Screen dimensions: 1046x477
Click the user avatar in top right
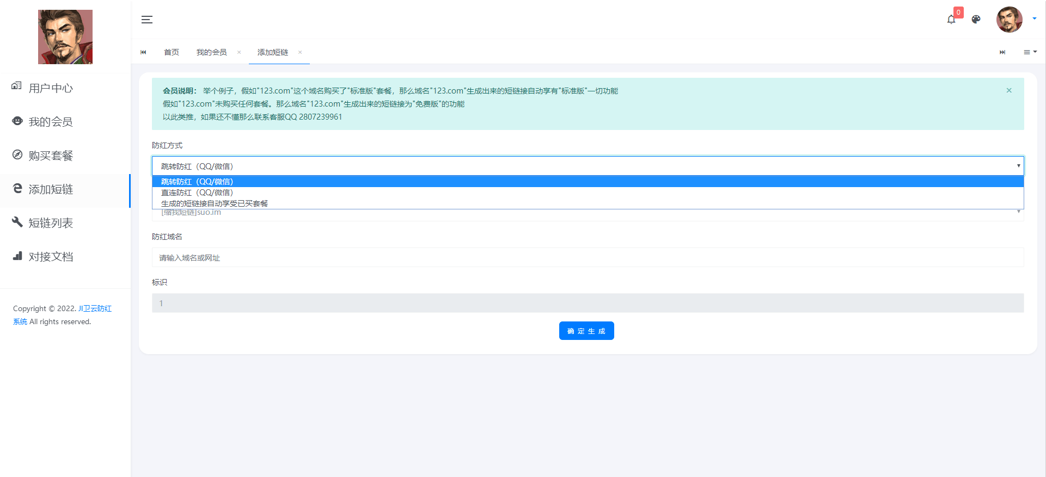pyautogui.click(x=1009, y=20)
